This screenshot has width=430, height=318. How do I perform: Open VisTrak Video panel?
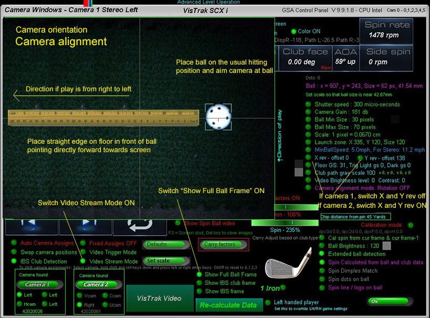(x=160, y=298)
